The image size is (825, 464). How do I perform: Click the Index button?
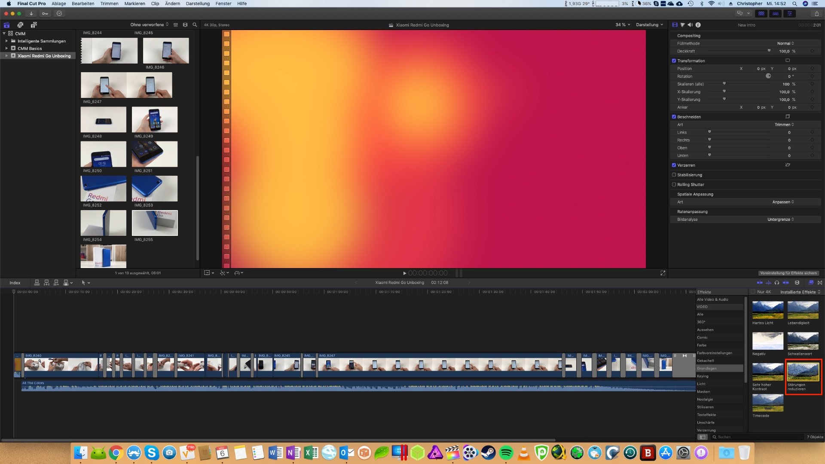point(15,283)
